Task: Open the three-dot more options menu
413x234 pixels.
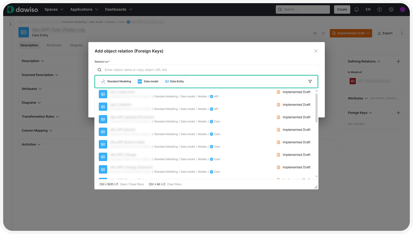Action: [x=402, y=33]
